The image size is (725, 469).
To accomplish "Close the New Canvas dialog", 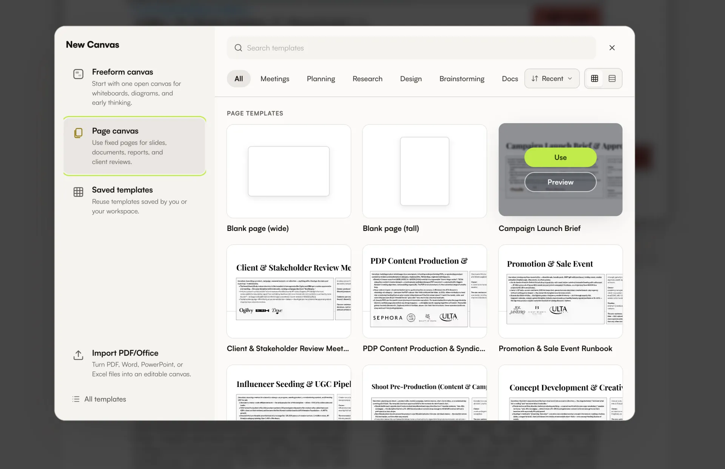I will [612, 48].
